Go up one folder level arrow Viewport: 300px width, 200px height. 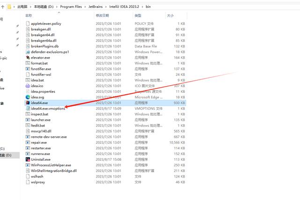[x=3, y=7]
